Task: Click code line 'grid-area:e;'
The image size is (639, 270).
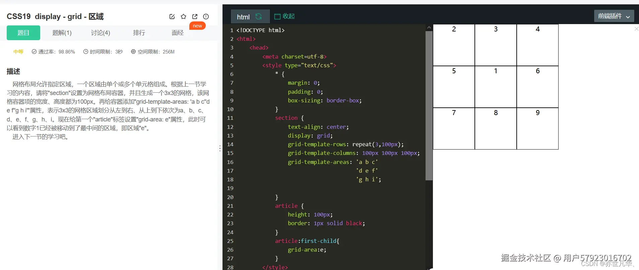Action: [x=307, y=250]
